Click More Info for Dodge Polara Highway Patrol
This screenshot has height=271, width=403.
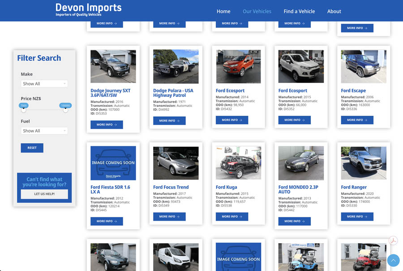[169, 121]
